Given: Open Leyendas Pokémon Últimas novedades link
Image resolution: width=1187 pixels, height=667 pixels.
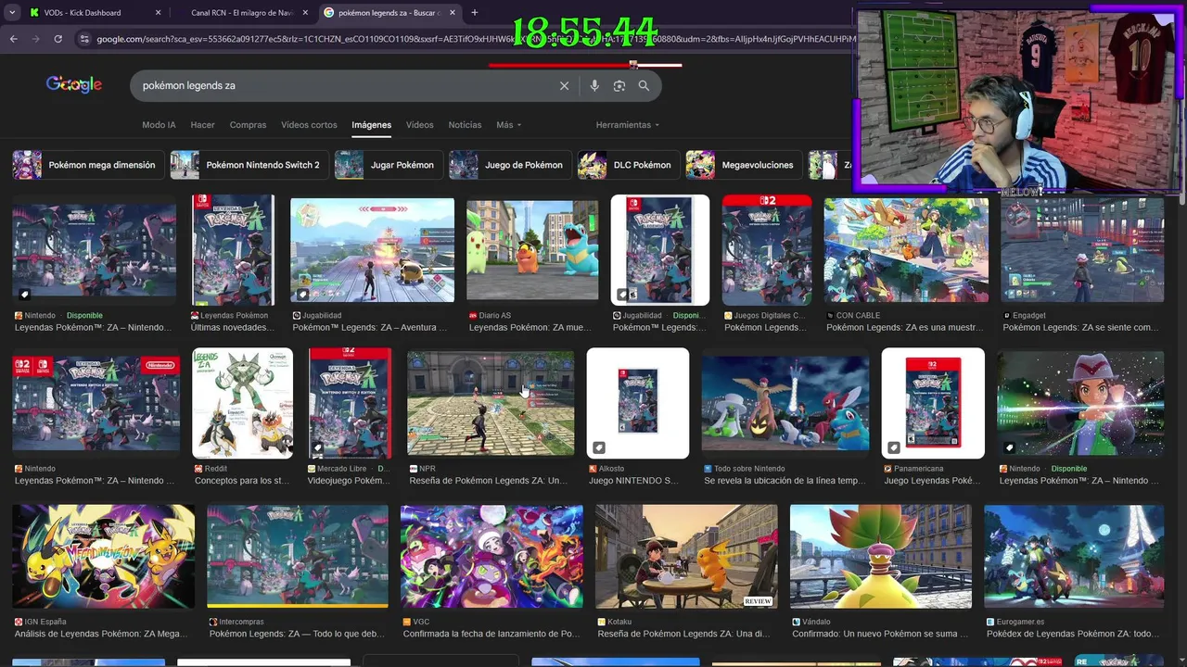Looking at the screenshot, I should [233, 327].
